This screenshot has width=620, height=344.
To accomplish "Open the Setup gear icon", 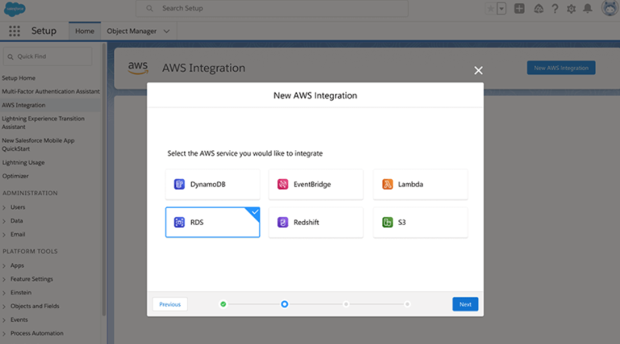I will pyautogui.click(x=571, y=9).
